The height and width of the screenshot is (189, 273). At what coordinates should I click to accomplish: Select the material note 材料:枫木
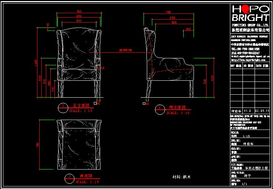click(182, 177)
